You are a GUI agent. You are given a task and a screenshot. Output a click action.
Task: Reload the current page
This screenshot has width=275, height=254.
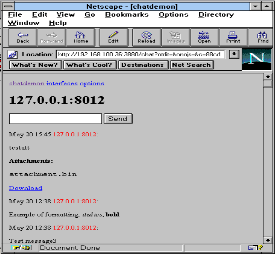[146, 38]
